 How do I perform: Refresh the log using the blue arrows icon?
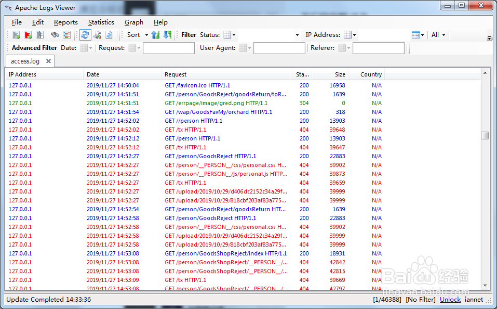point(86,34)
